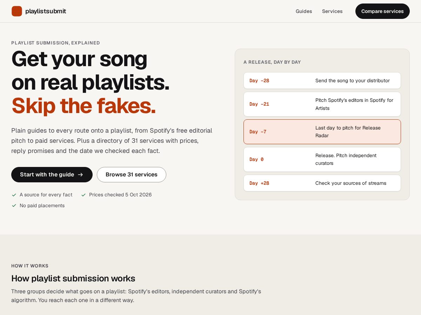Click the Compare services button

pyautogui.click(x=382, y=11)
